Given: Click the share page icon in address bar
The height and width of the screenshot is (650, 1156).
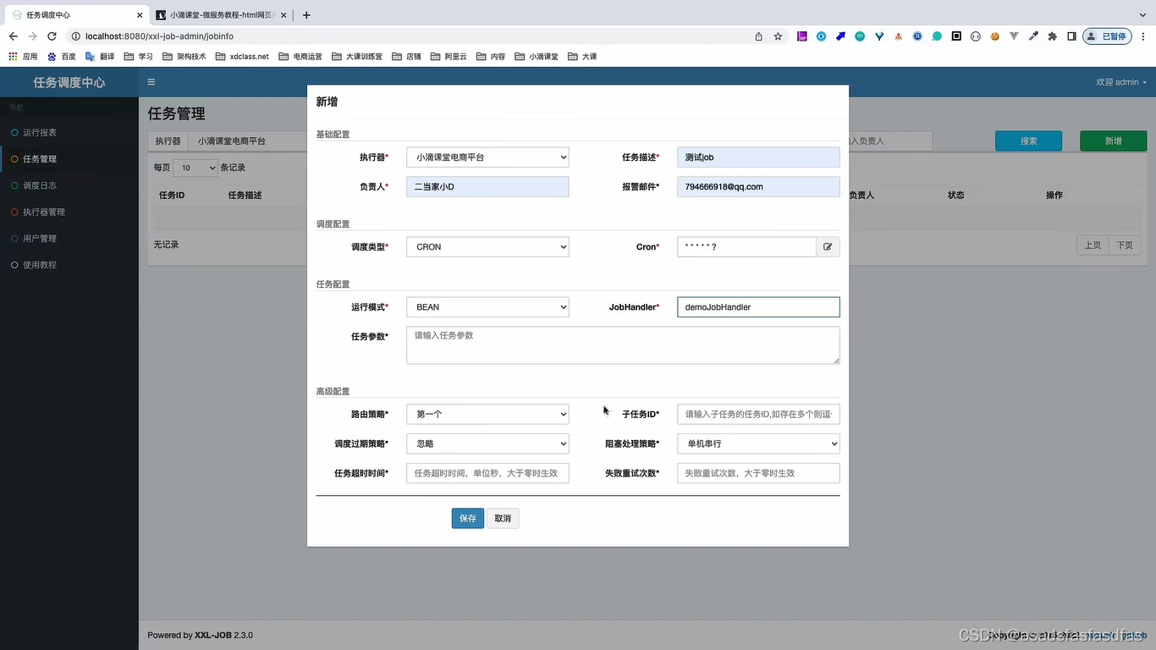Looking at the screenshot, I should pyautogui.click(x=758, y=36).
